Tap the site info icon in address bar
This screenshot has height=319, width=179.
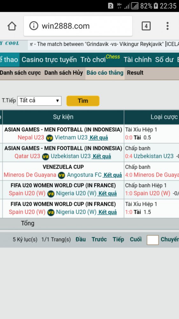[x=34, y=26]
